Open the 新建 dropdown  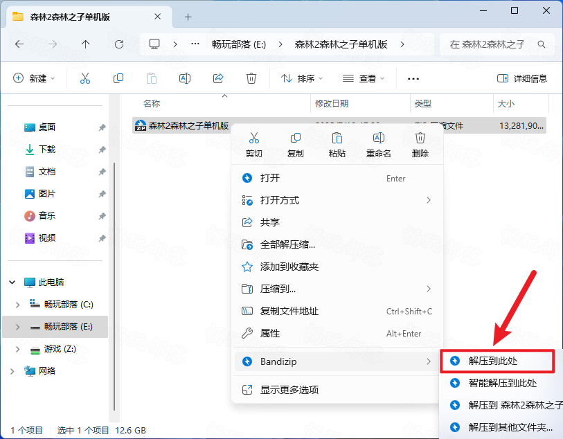pyautogui.click(x=34, y=78)
